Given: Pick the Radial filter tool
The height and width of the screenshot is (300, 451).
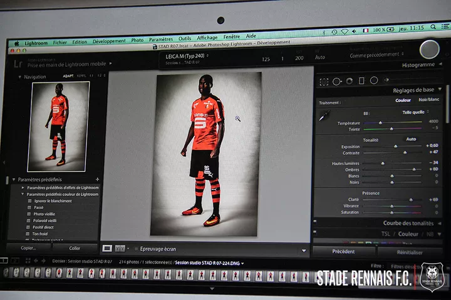Looking at the screenshot, I should [x=374, y=81].
